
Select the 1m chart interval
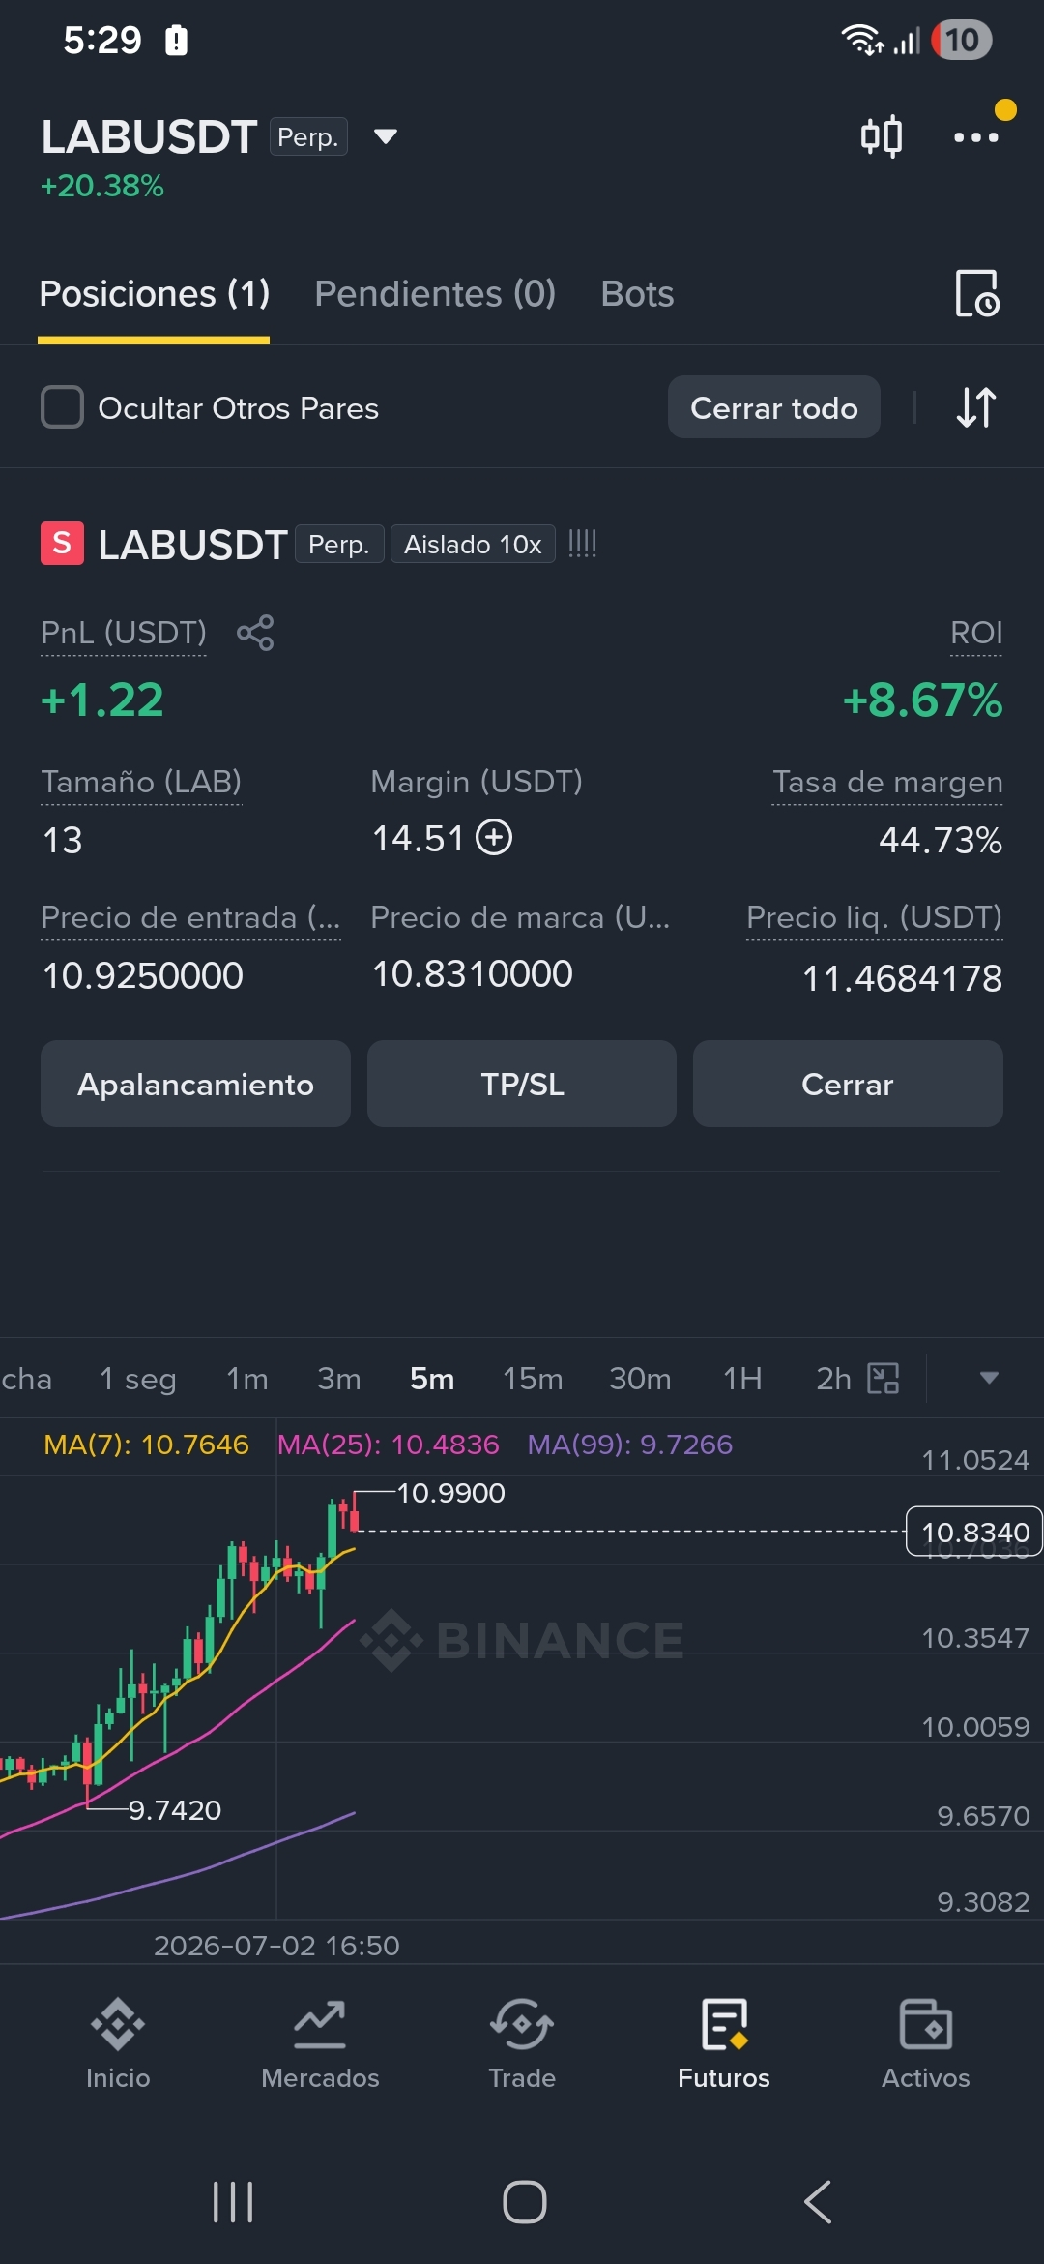point(247,1379)
